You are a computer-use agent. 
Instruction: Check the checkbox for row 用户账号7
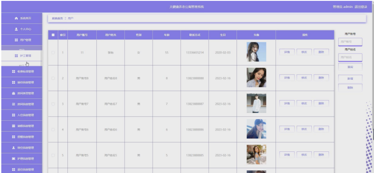(x=53, y=104)
